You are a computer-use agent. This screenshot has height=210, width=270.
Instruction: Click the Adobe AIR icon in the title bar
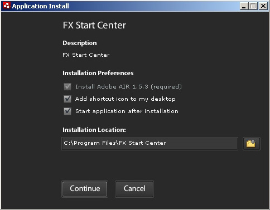click(x=7, y=6)
